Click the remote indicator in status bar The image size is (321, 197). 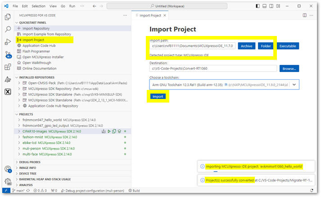pyautogui.click(x=6, y=191)
